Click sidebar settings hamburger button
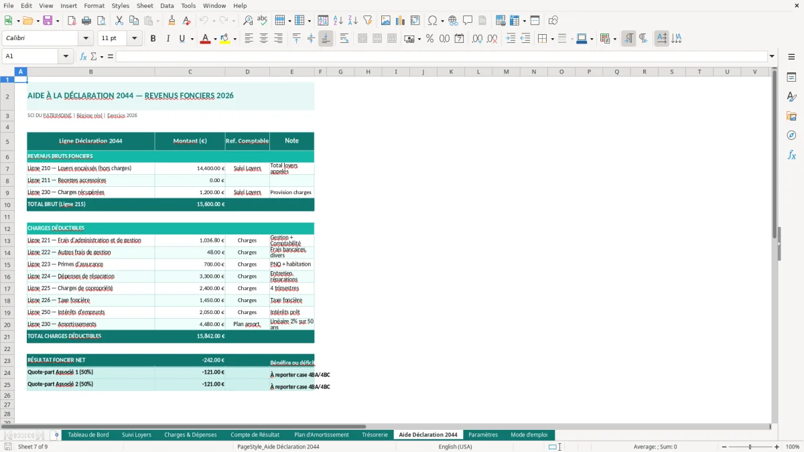Image resolution: width=804 pixels, height=452 pixels. pyautogui.click(x=791, y=58)
